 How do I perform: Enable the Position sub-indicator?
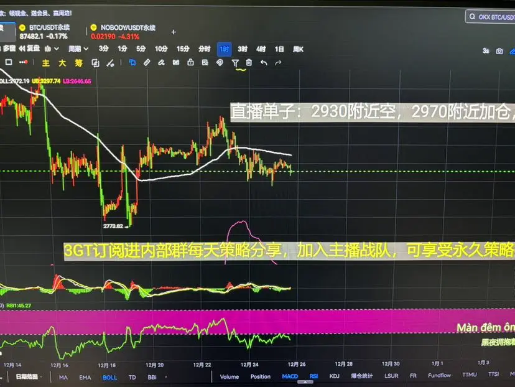(x=261, y=376)
